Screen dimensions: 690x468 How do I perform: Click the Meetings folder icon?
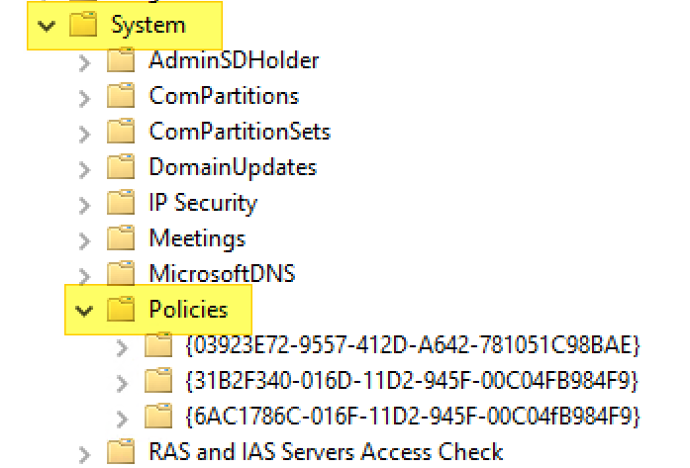pos(121,238)
